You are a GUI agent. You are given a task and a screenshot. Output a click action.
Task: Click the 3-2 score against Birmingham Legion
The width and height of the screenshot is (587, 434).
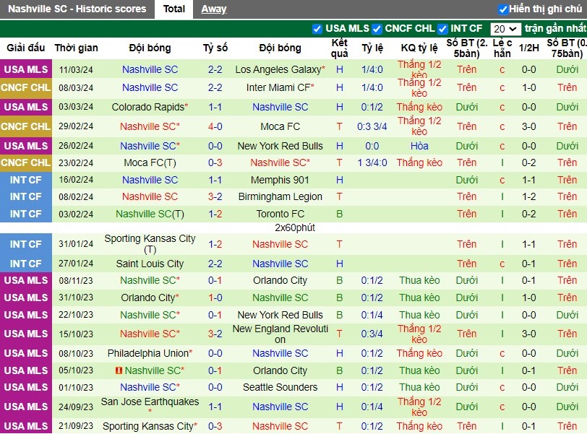[215, 196]
